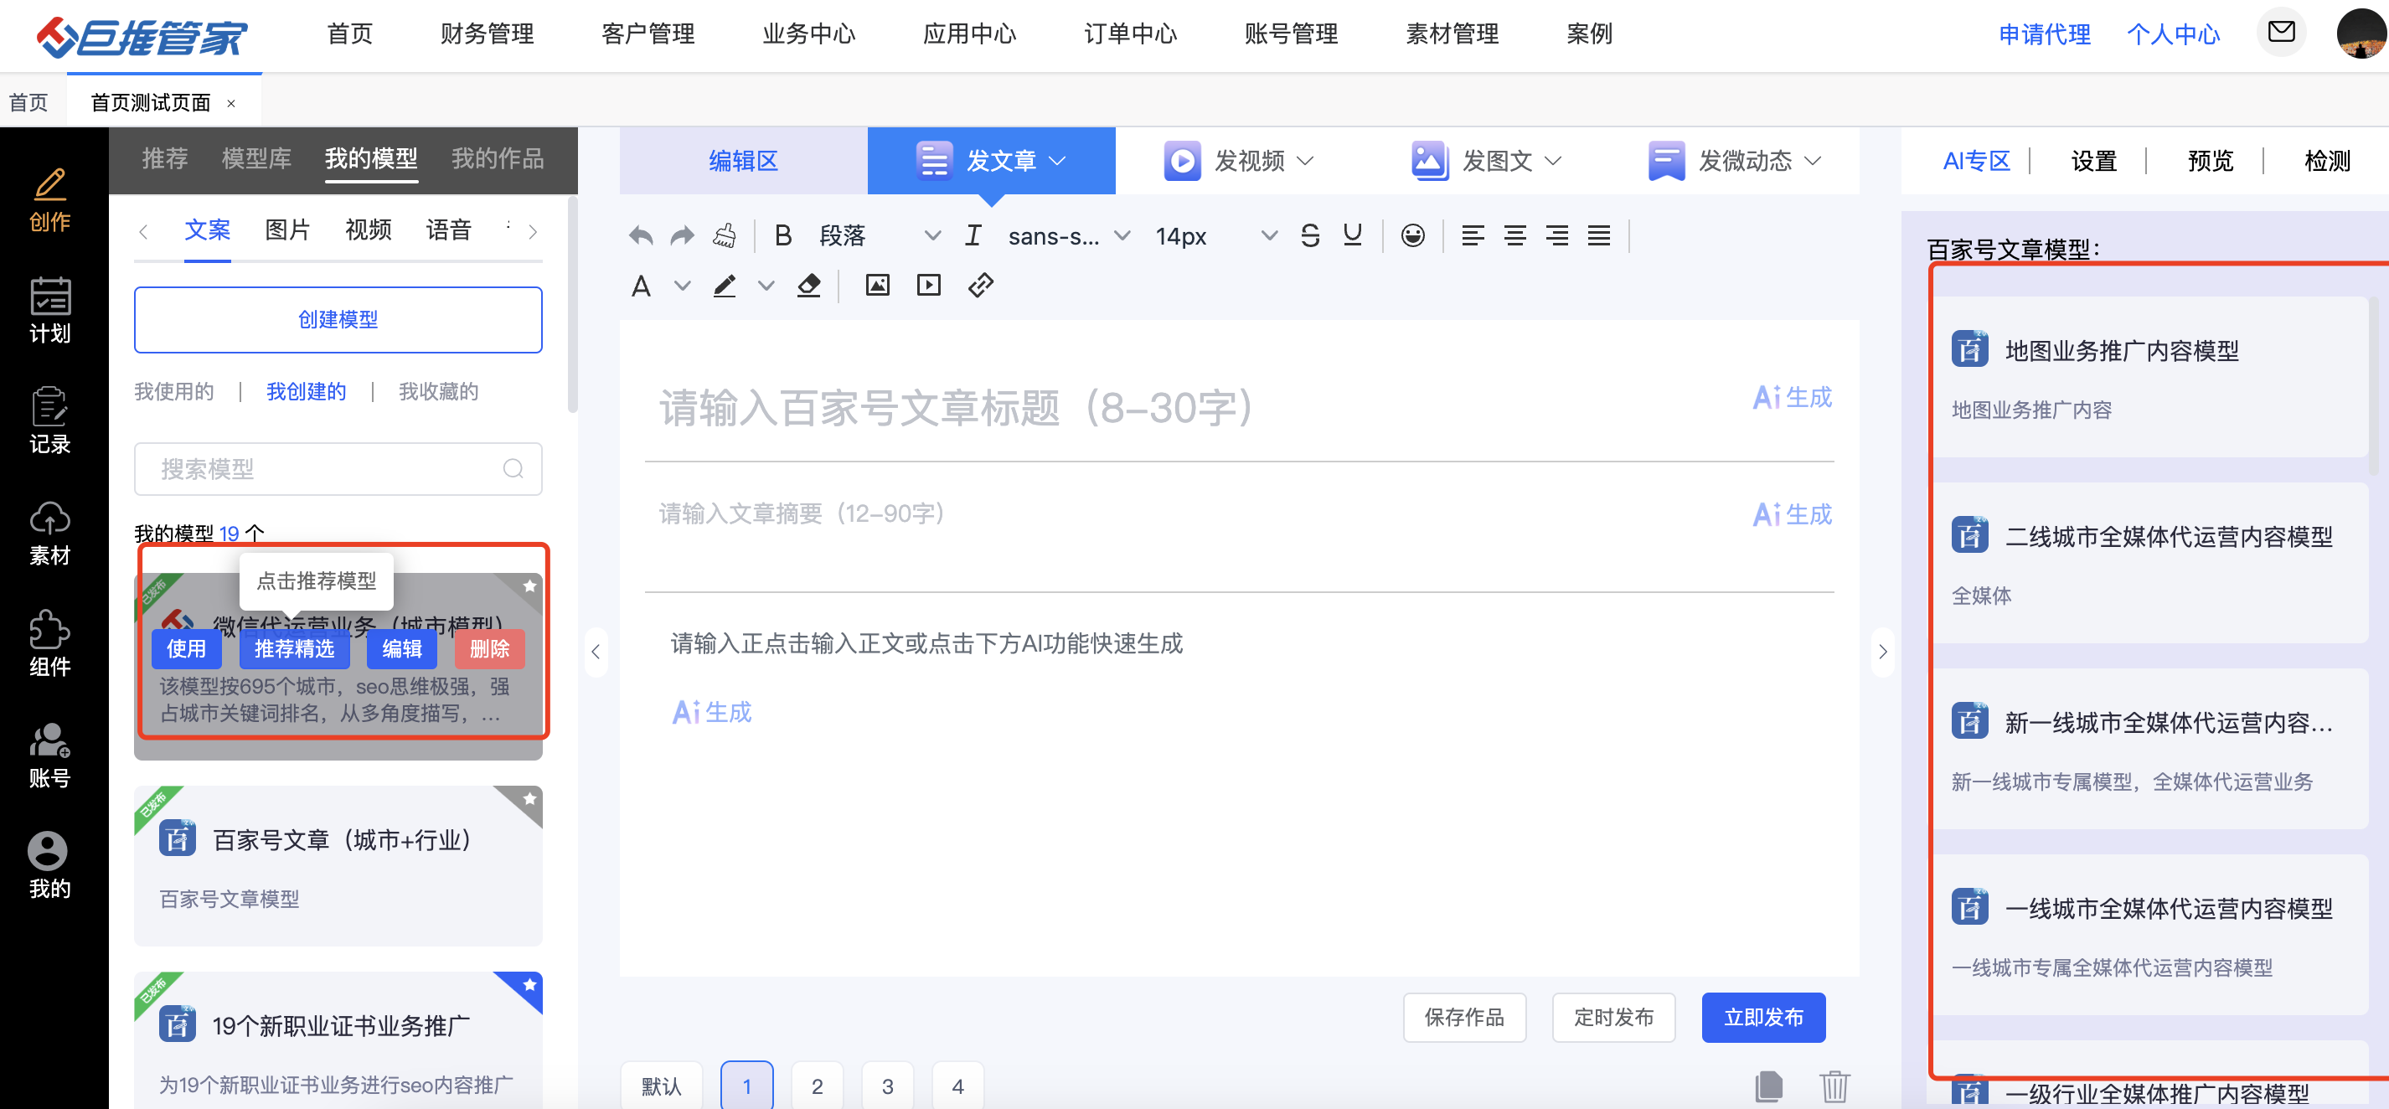The image size is (2389, 1109).
Task: Toggle bold formatting
Action: 782,235
